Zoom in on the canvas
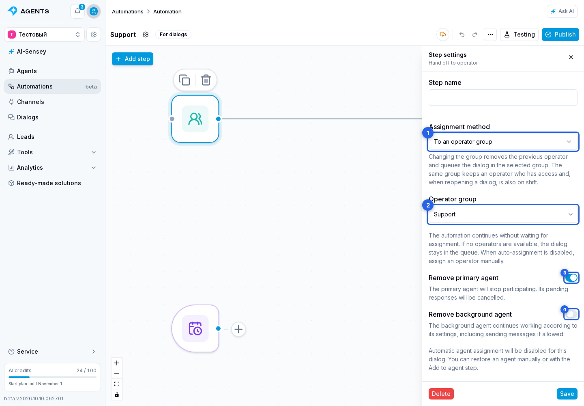Viewport: 584px width, 406px height. coord(117,363)
